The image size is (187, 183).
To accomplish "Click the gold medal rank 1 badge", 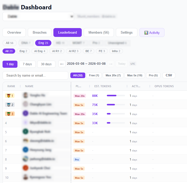I will coord(10,96).
